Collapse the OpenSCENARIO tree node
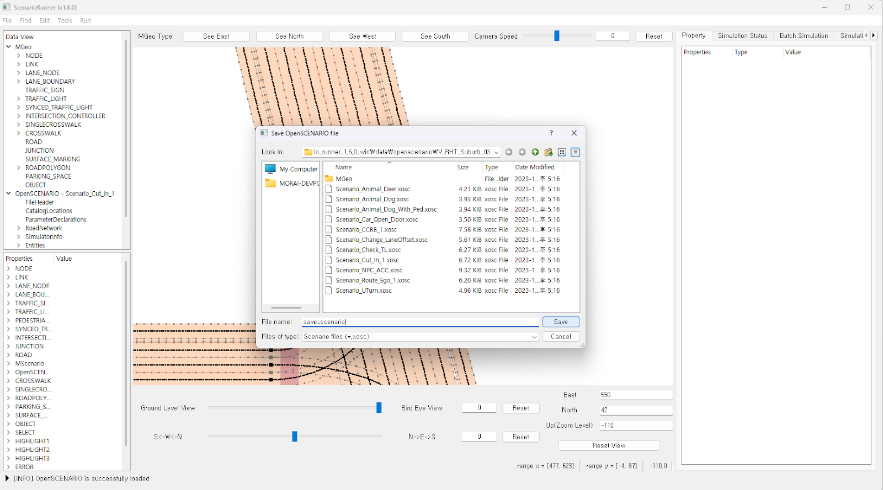This screenshot has height=490, width=883. [8, 193]
